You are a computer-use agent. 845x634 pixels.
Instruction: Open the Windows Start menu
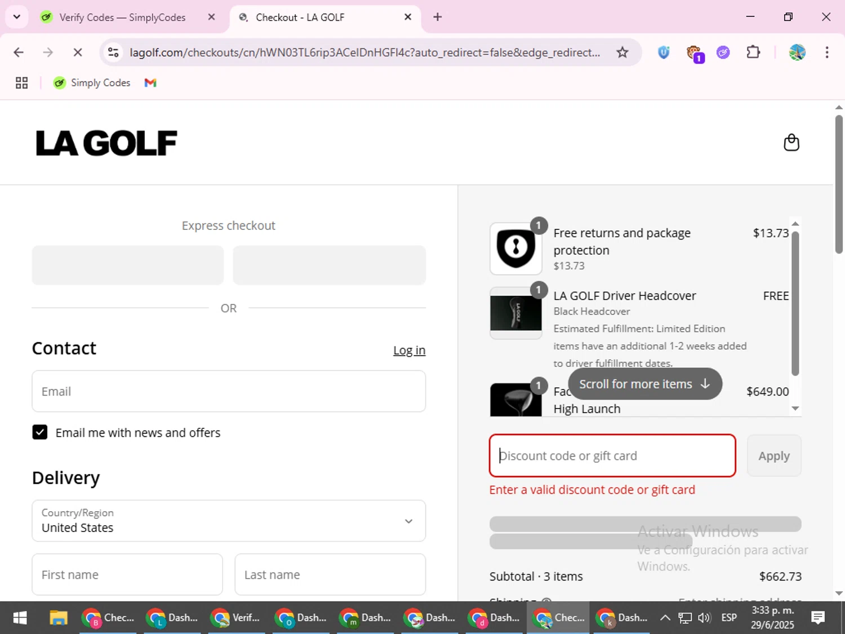tap(20, 618)
